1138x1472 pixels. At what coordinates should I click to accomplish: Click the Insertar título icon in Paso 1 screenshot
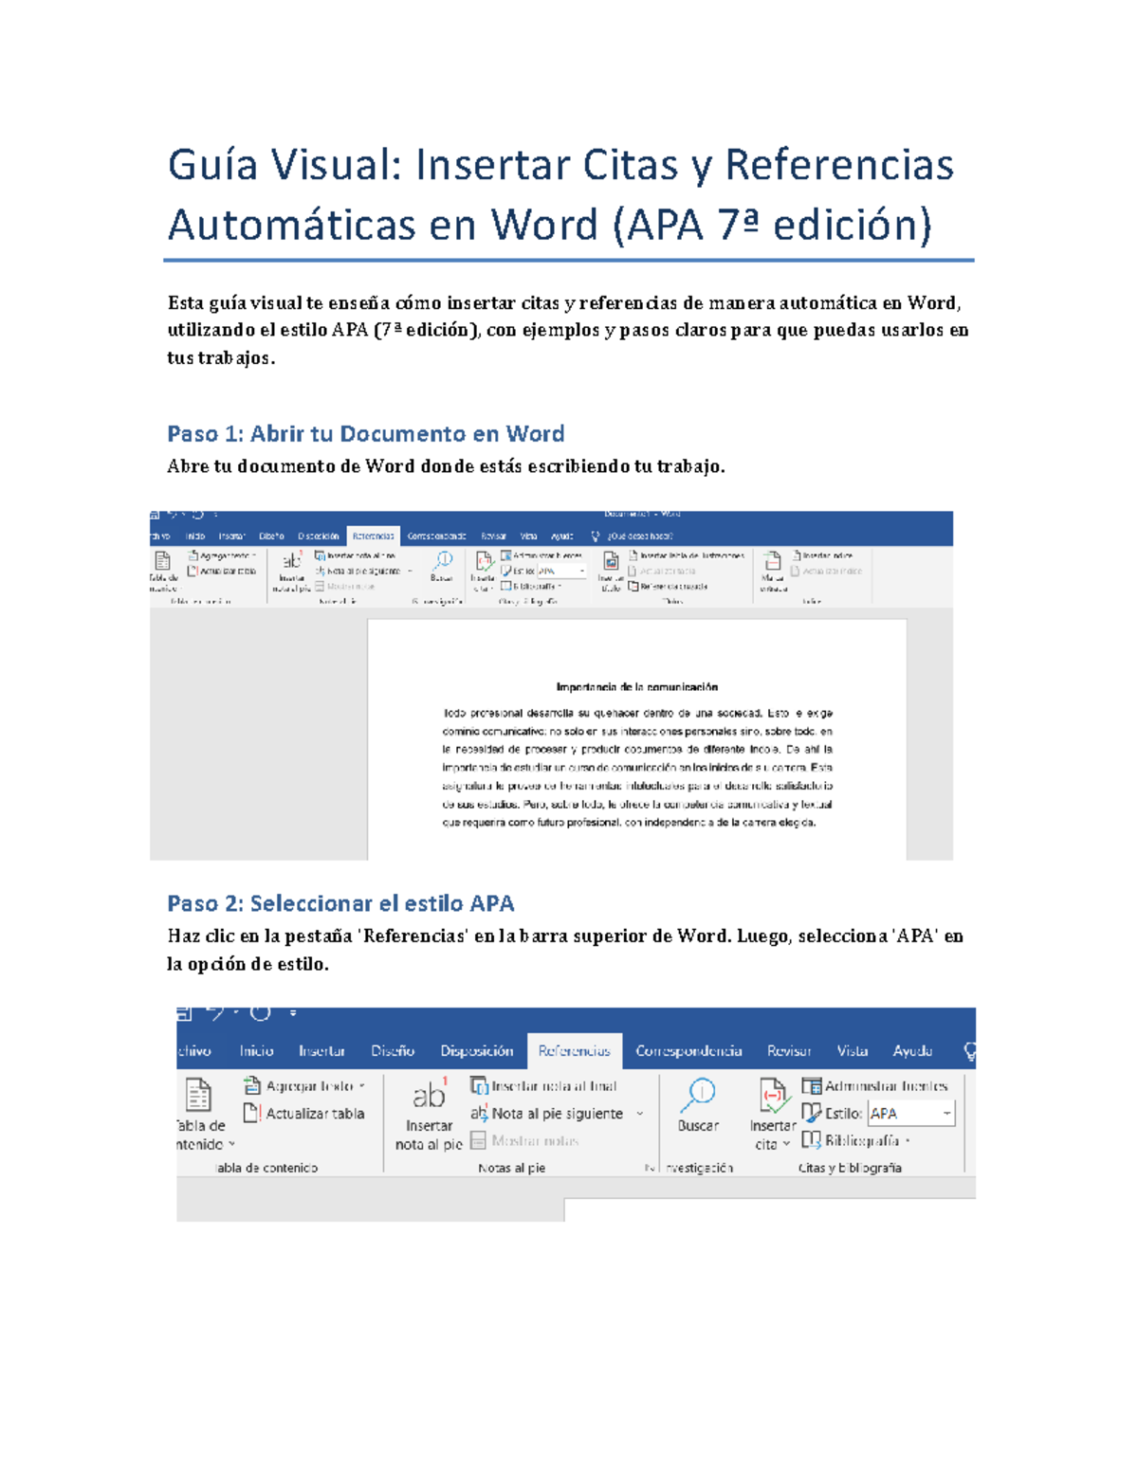611,561
